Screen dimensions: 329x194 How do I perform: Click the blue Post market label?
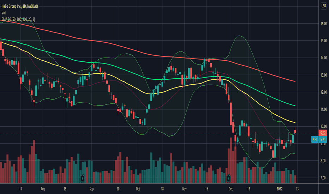coord(315,139)
